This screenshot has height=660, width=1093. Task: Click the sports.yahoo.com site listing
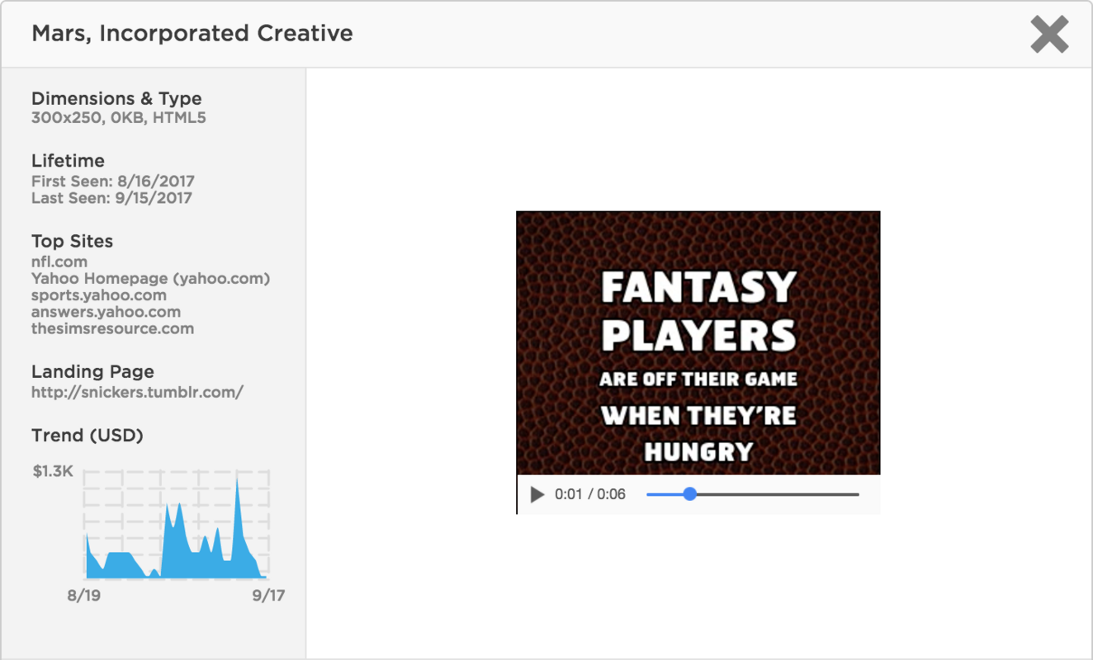pyautogui.click(x=98, y=295)
